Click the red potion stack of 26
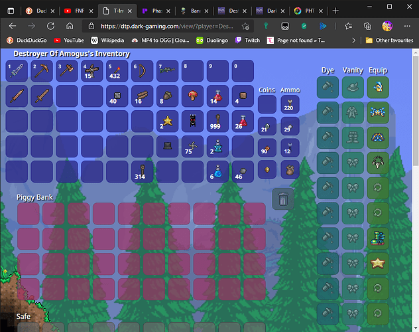419x332 pixels. (243, 122)
